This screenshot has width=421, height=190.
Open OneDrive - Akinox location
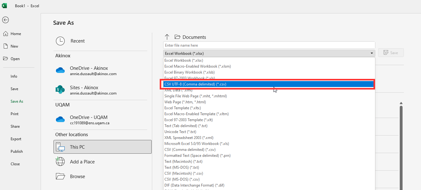tap(103, 71)
